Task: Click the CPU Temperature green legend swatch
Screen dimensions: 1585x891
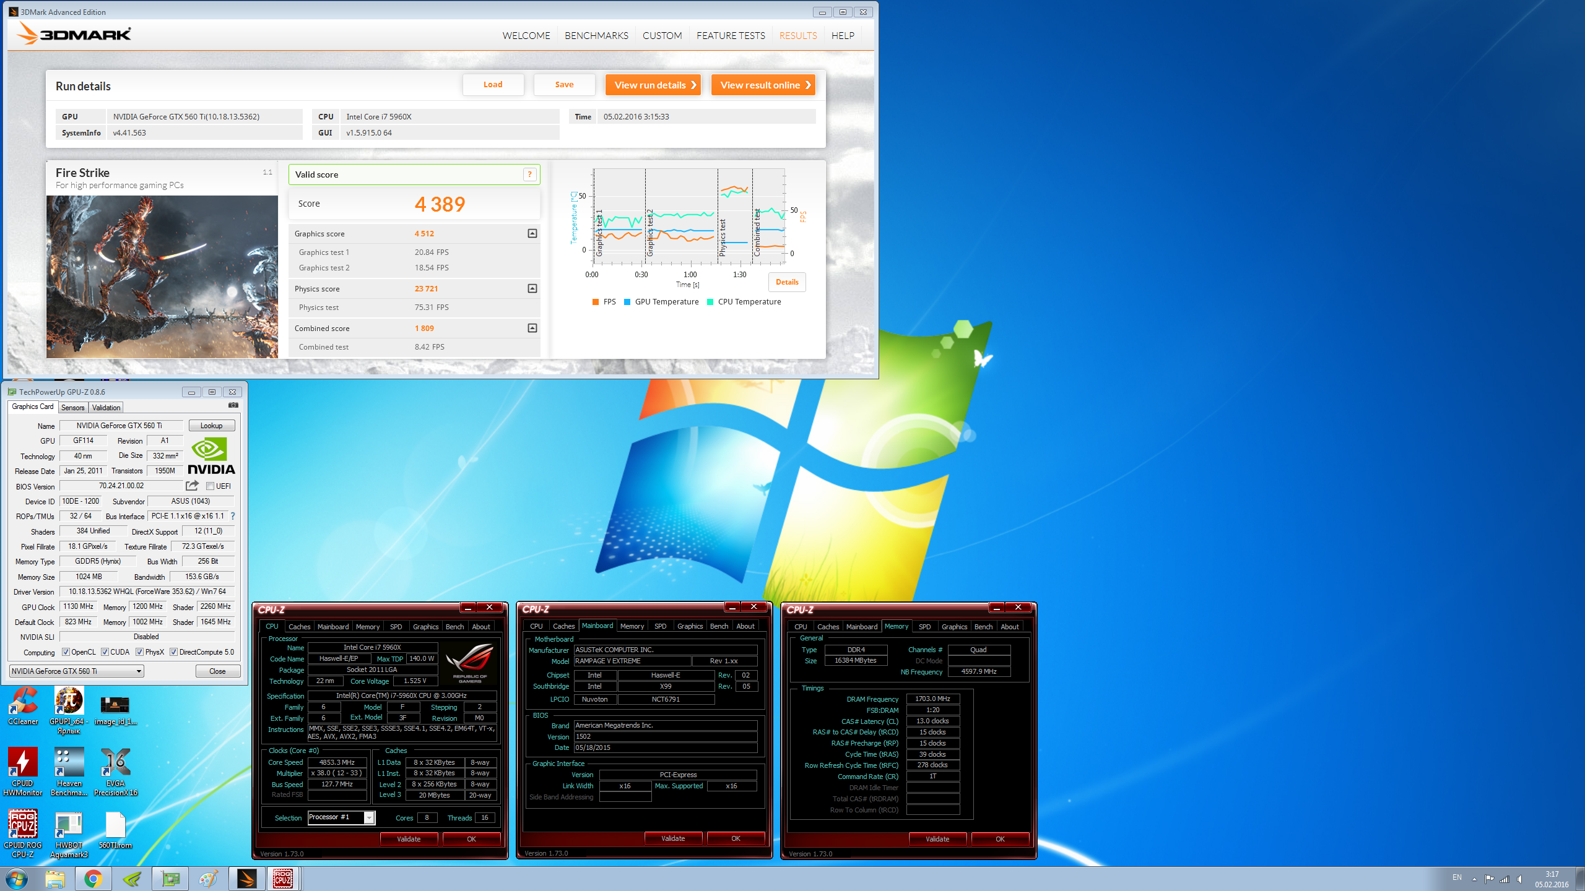Action: [710, 302]
